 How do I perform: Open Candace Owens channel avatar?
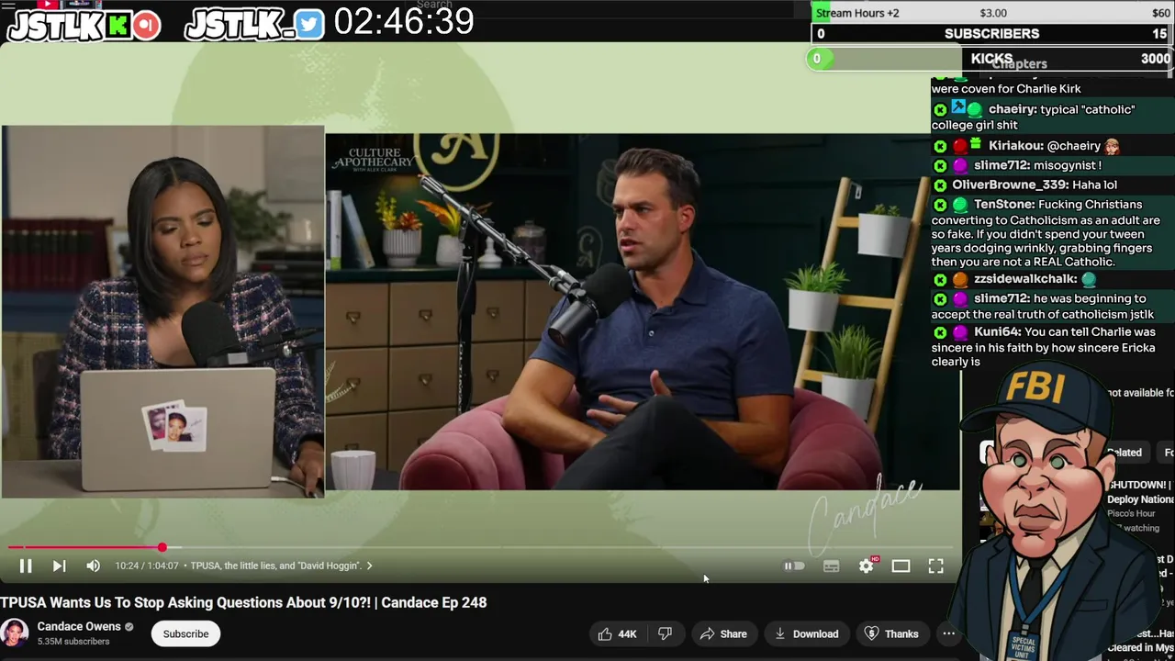(14, 633)
